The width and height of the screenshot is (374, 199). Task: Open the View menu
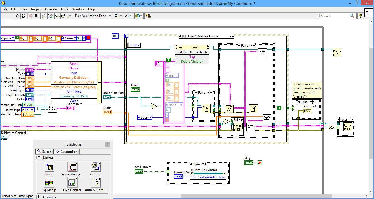point(24,9)
